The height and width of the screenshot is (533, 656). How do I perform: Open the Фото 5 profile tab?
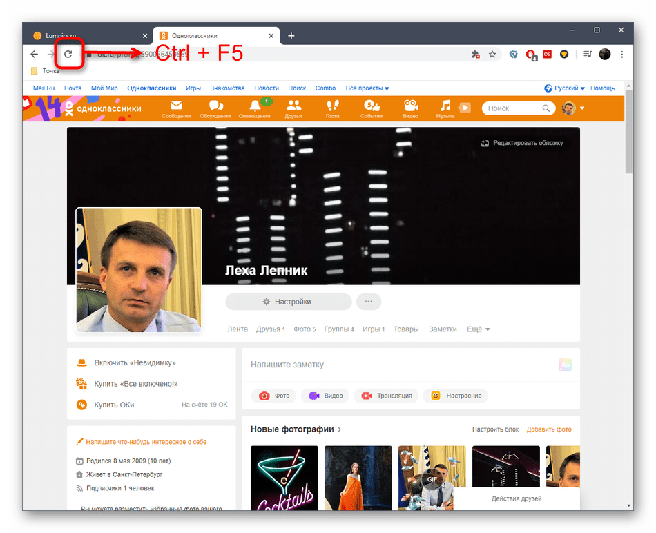point(305,329)
